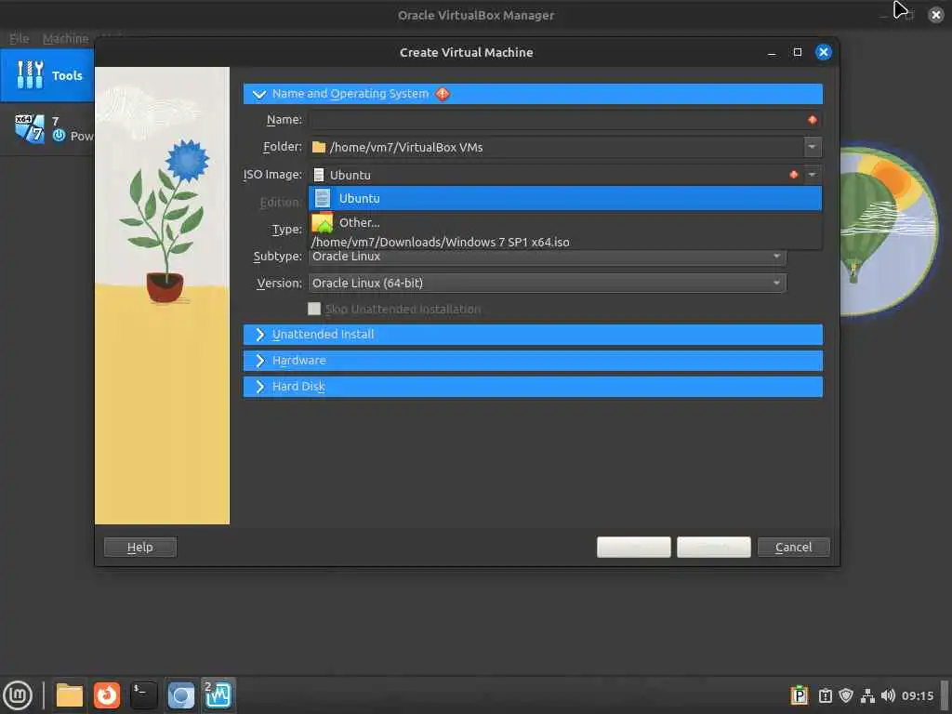Viewport: 952px width, 714px height.
Task: Expand the Hard Disk section
Action: [533, 387]
